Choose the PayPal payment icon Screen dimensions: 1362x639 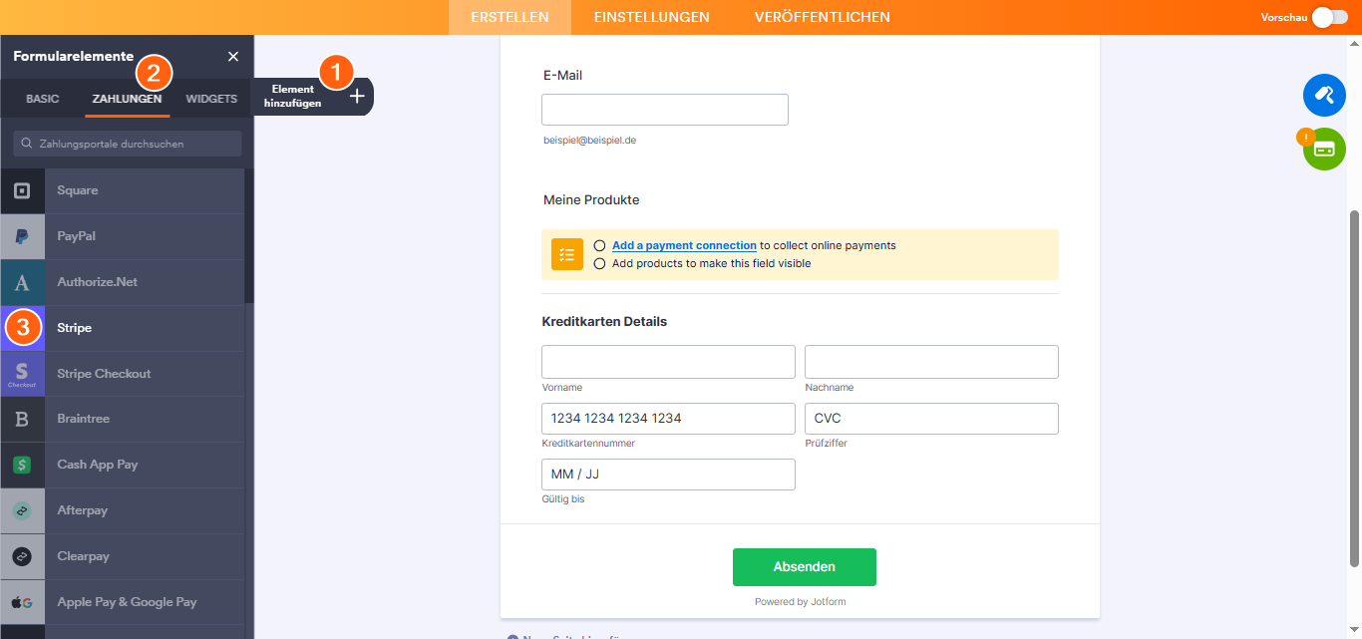pyautogui.click(x=22, y=236)
